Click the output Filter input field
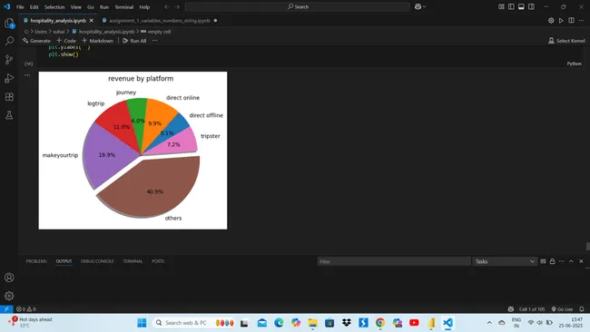The width and height of the screenshot is (590, 332). (394, 261)
